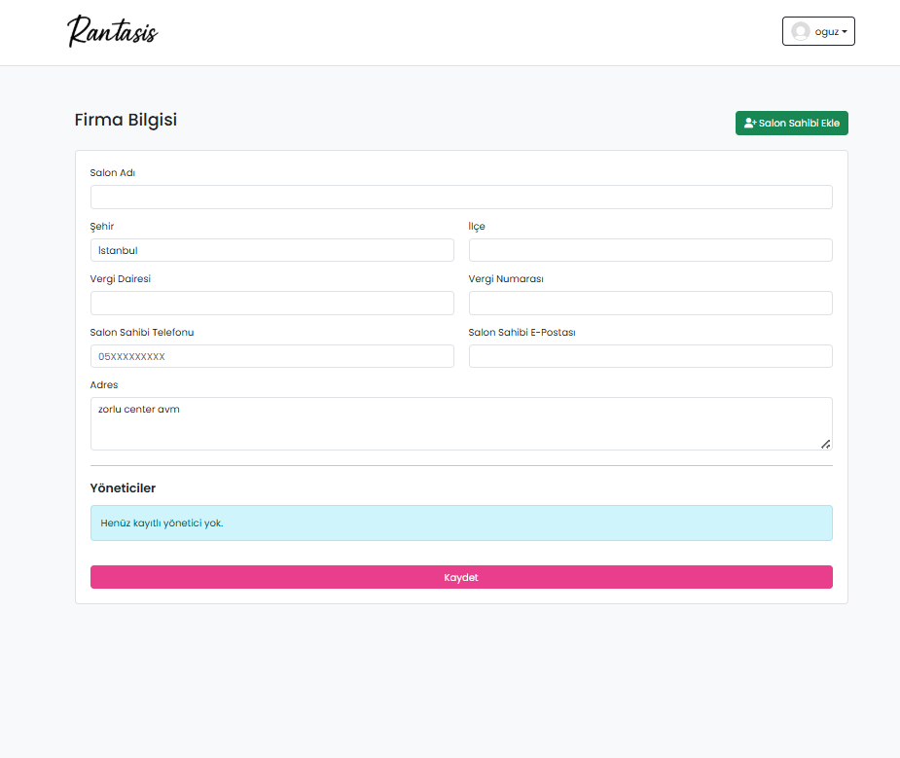Expand the oguz account dropdown arrow
The image size is (900, 758).
844,32
